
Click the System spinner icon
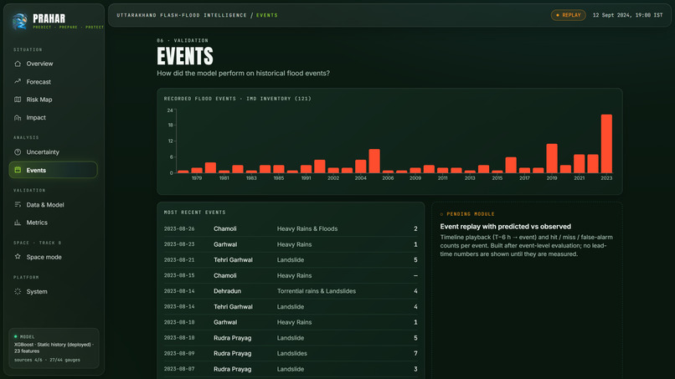(18, 291)
